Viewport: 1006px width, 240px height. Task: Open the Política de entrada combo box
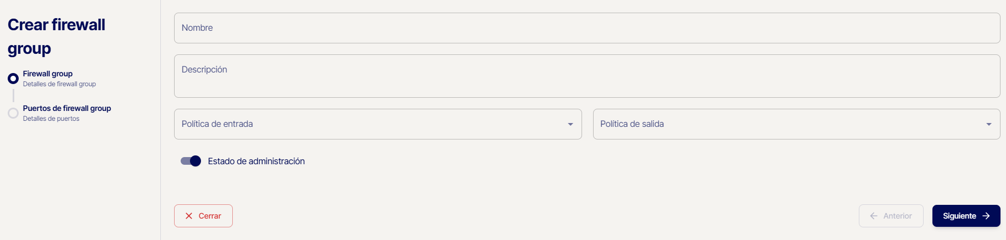pyautogui.click(x=368, y=124)
